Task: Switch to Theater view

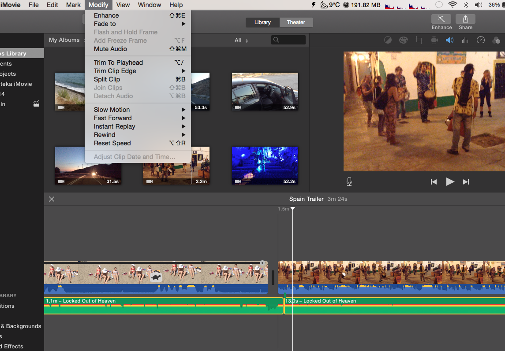Action: coord(296,22)
